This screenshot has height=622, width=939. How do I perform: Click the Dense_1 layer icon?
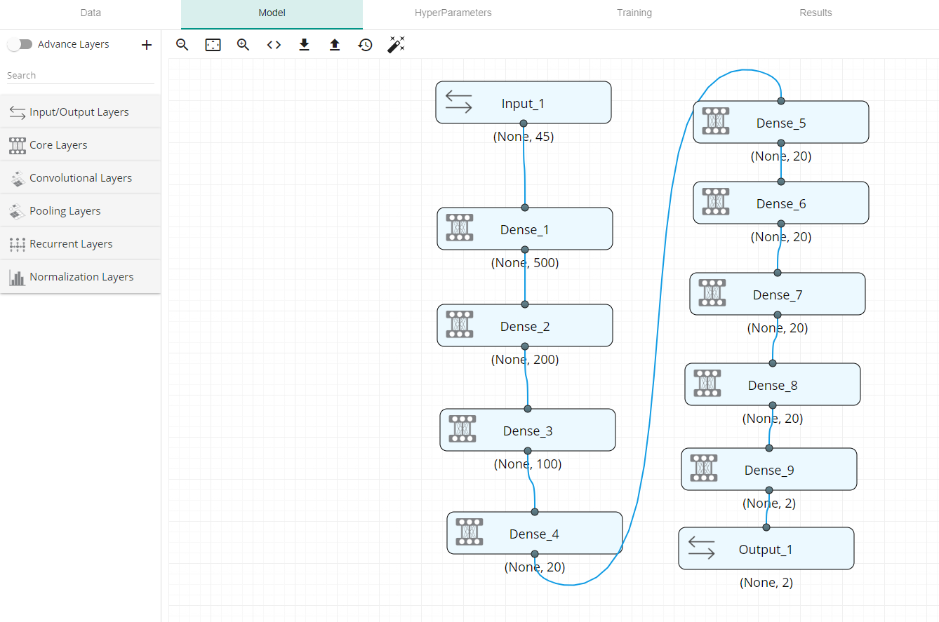[x=460, y=227]
